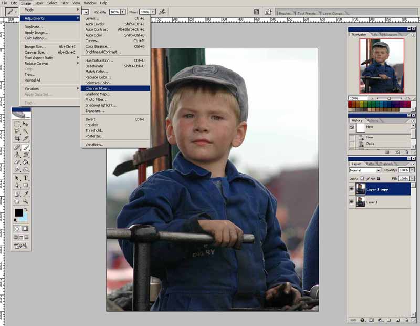420x326 pixels.
Task: Create new snapshot in History panel
Action: [397, 152]
